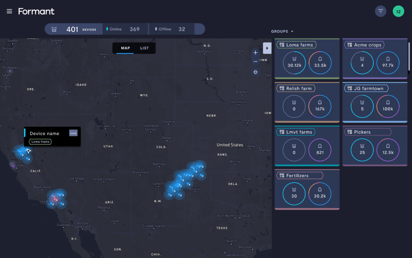Open the GROUPS dropdown
The width and height of the screenshot is (412, 258).
click(x=282, y=31)
